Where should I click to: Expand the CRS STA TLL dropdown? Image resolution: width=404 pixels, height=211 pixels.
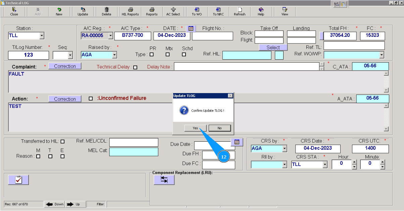325,164
